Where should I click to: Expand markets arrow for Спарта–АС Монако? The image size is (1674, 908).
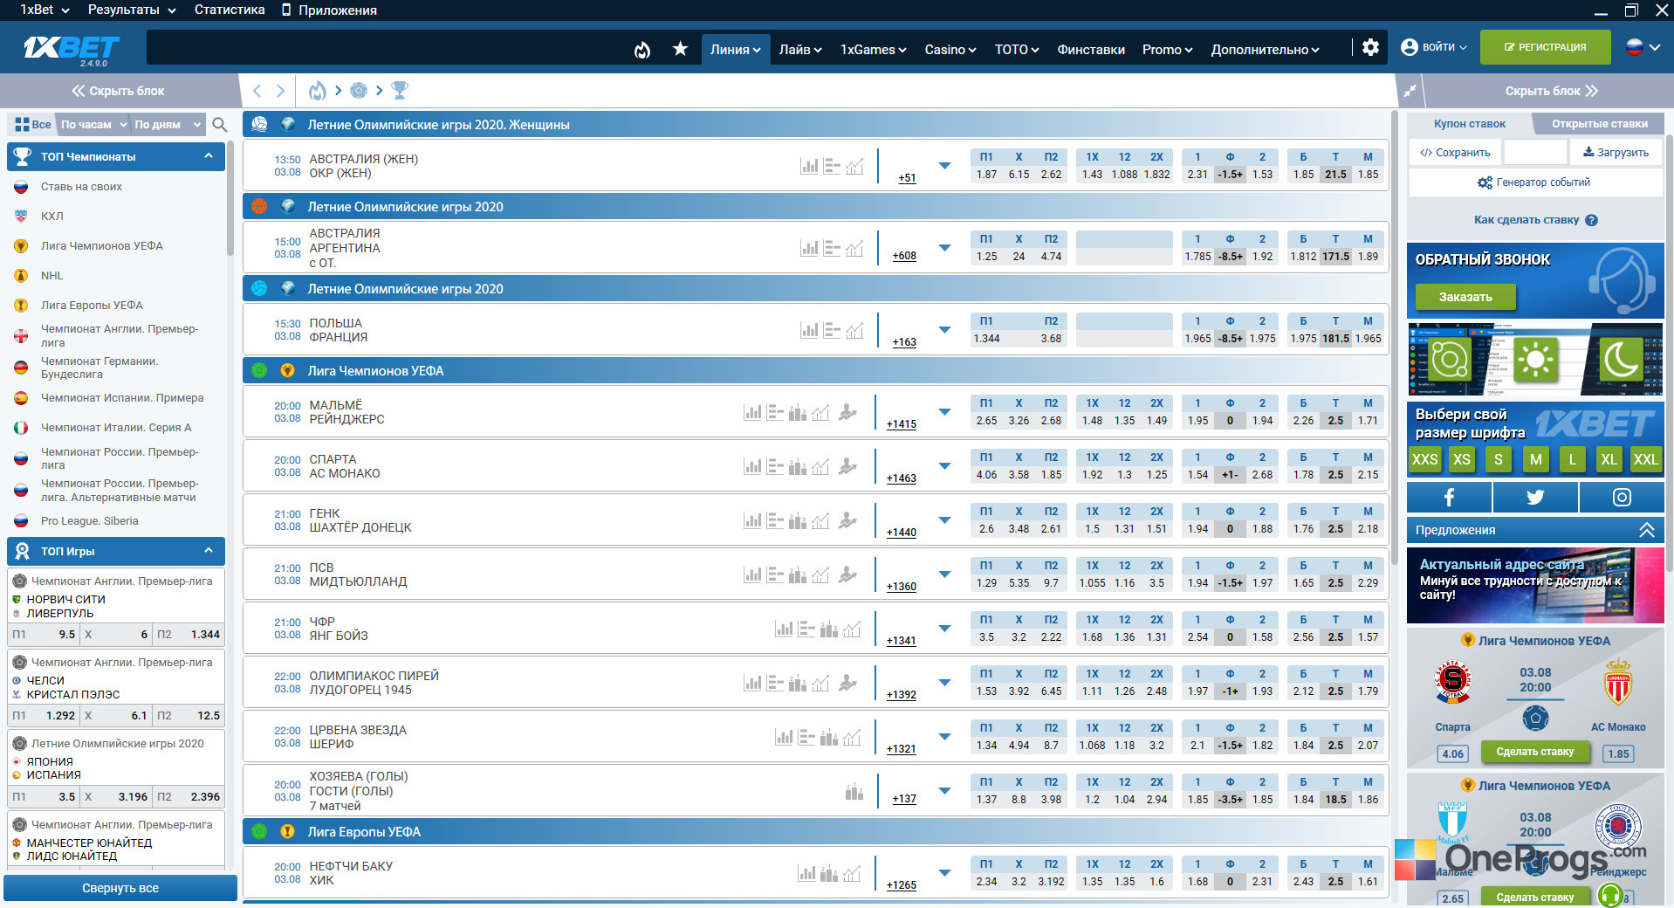pos(944,466)
